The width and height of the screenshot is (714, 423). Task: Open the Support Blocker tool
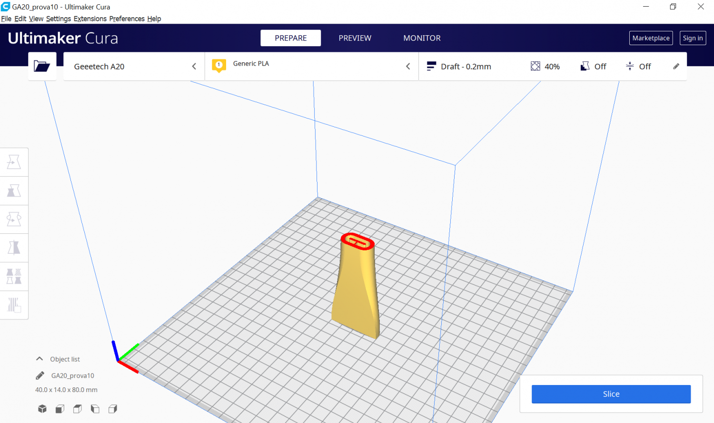(14, 305)
